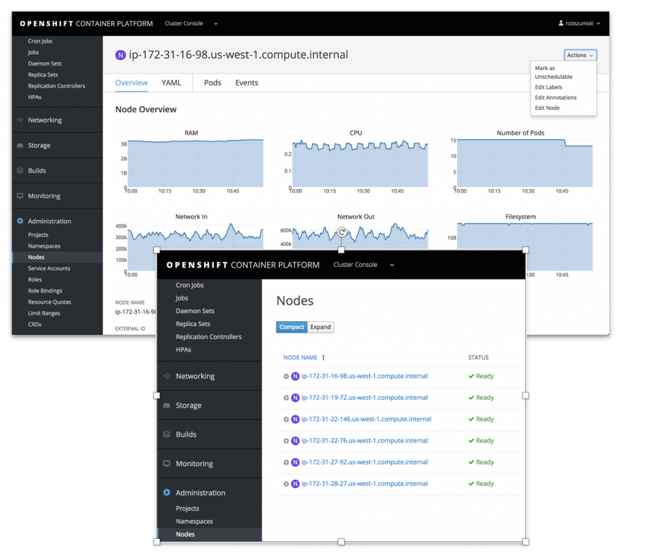Enable Compact view in the Nodes list
651x552 pixels.
[291, 327]
